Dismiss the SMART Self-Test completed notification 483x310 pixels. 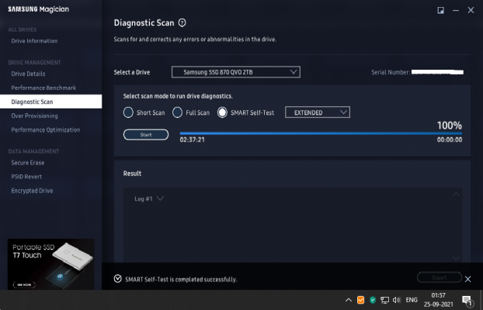click(x=467, y=279)
